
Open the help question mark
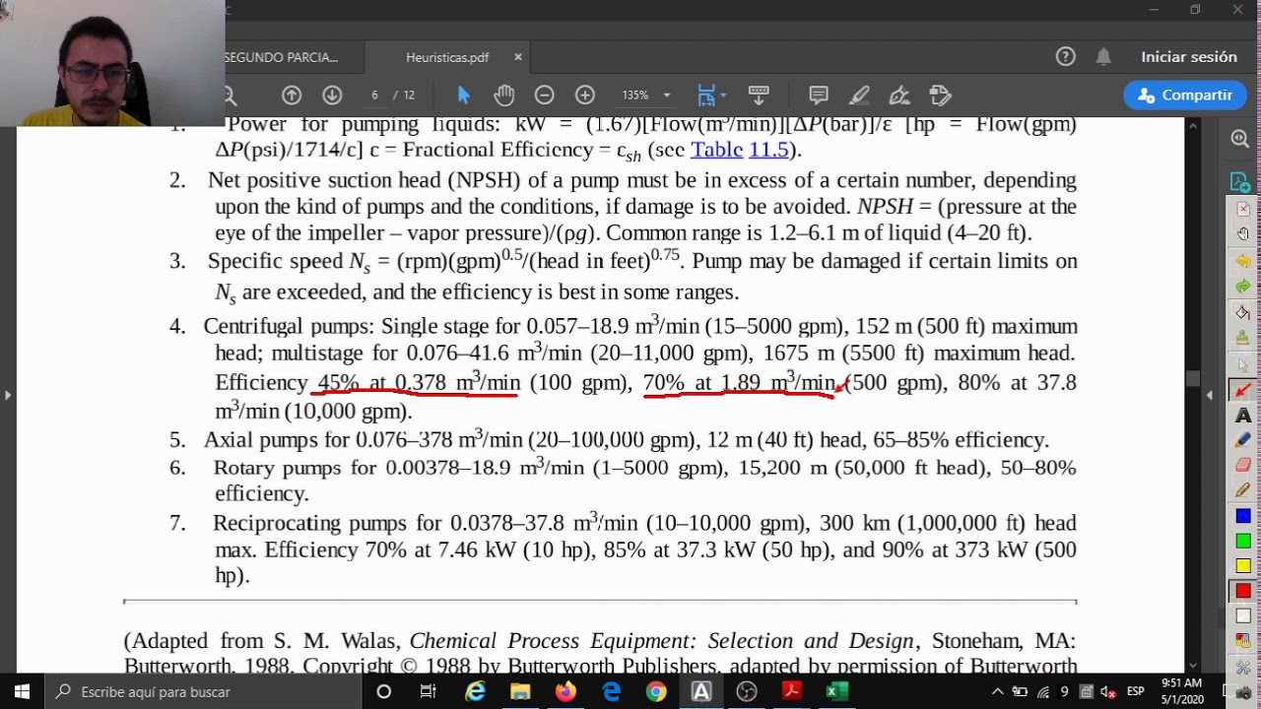click(x=1066, y=57)
